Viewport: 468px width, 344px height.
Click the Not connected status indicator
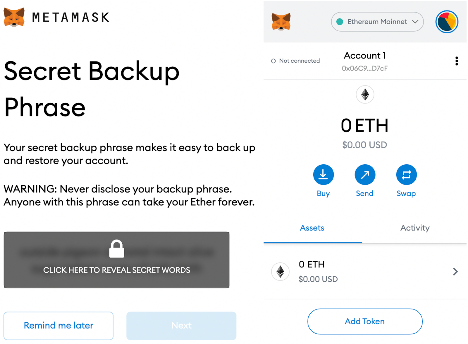point(295,61)
